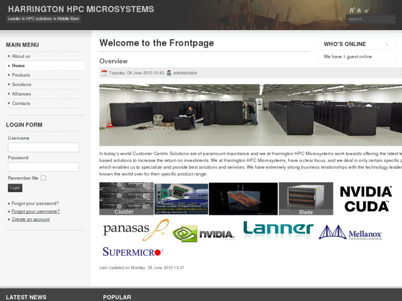This screenshot has width=402, height=301.
Task: Decrease font size with A- icon
Action: click(367, 11)
